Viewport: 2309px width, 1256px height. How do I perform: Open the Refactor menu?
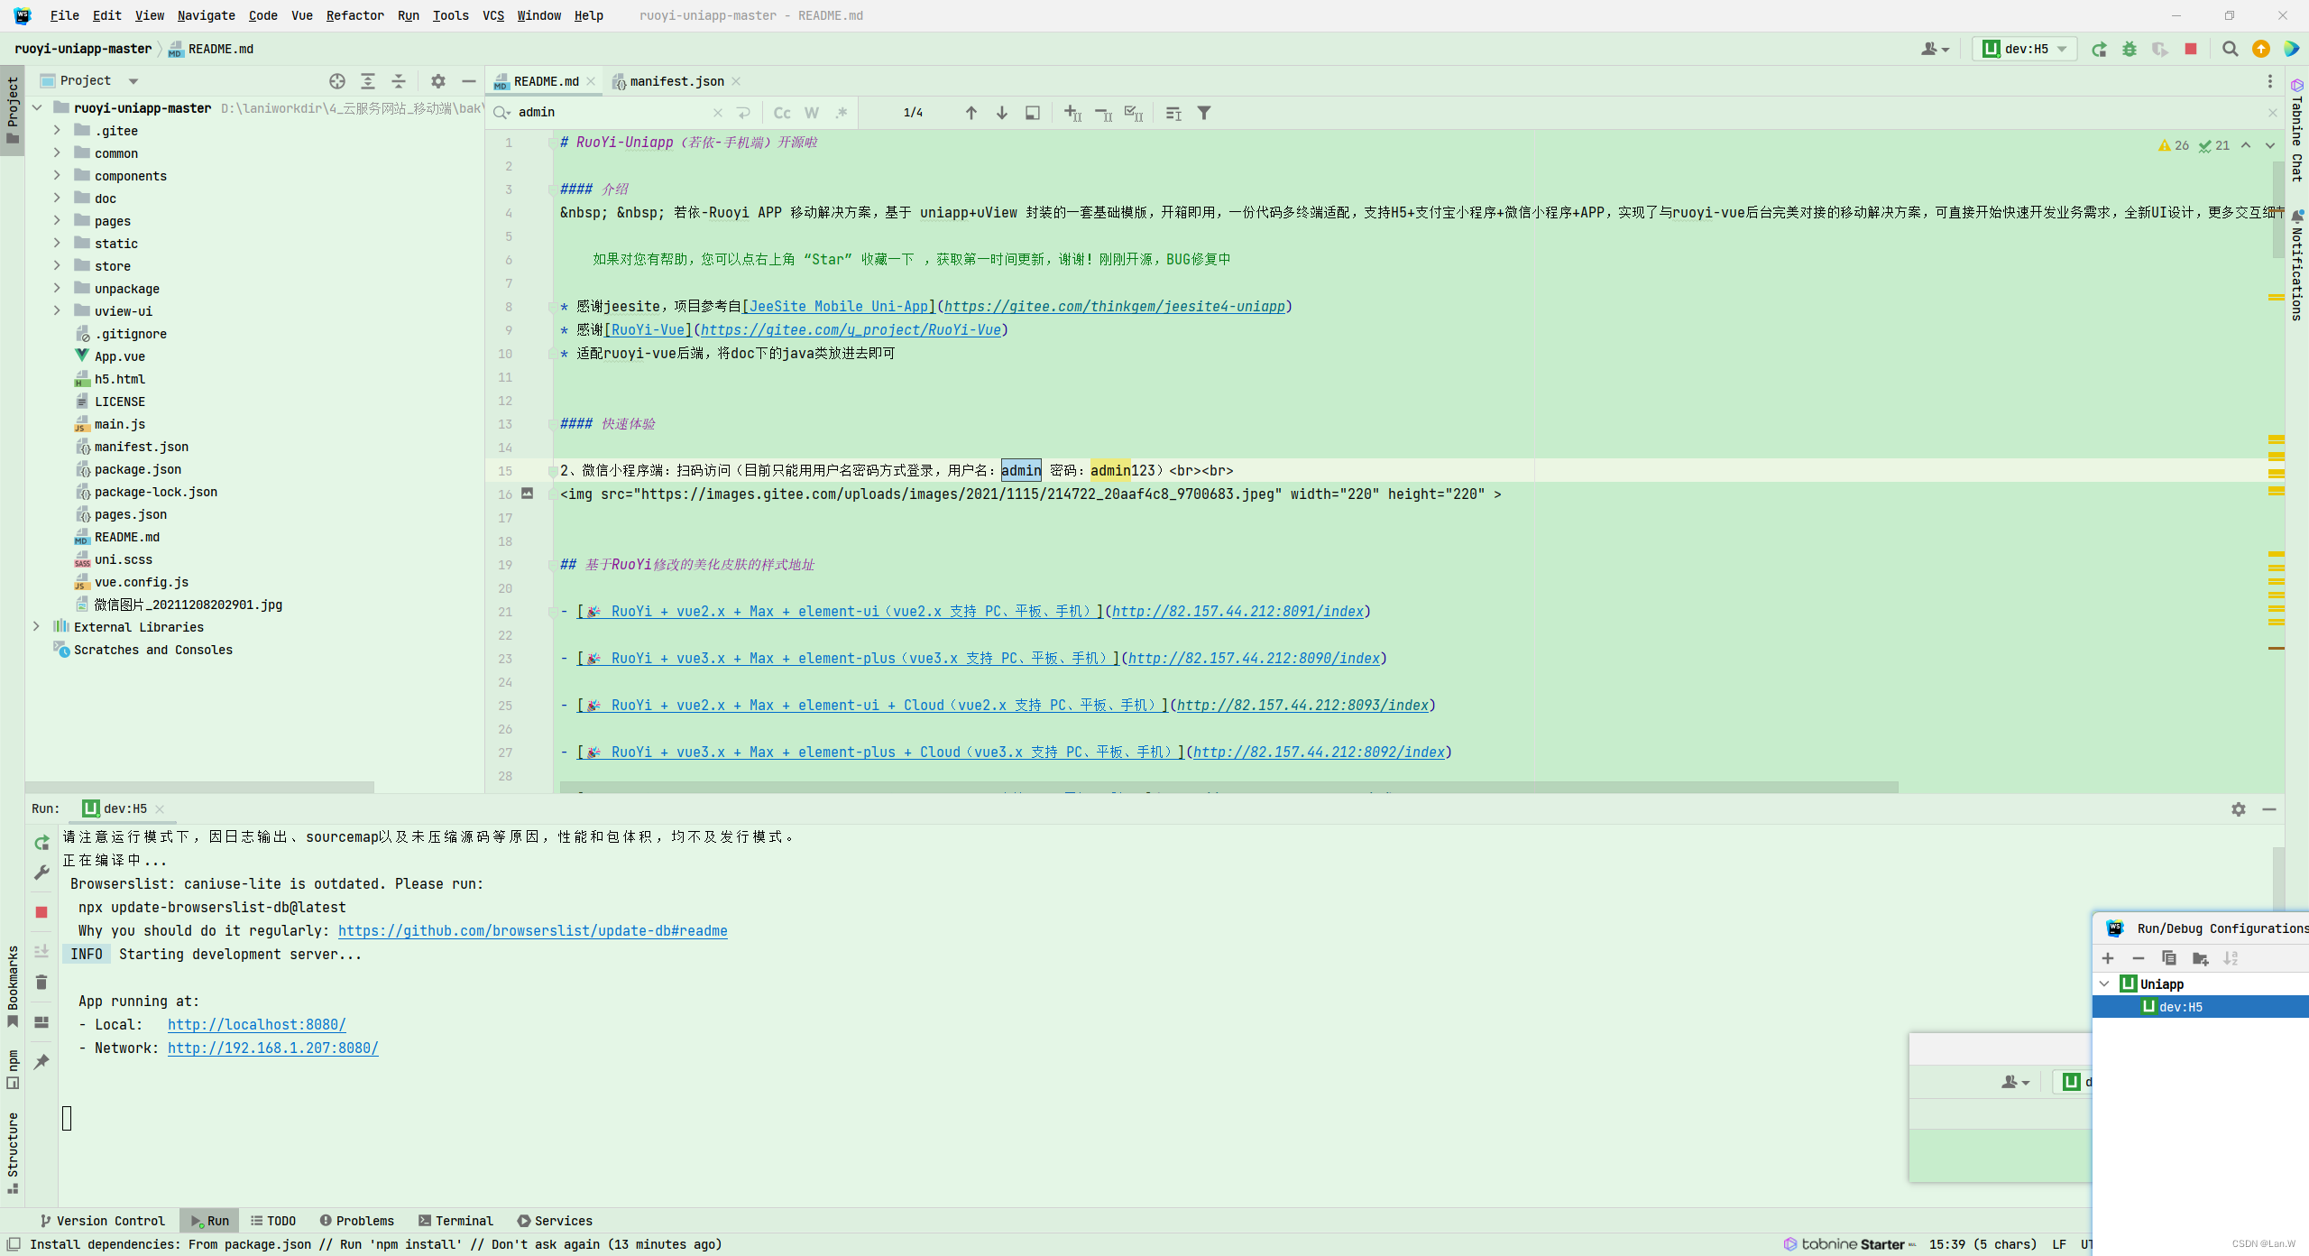pos(354,15)
